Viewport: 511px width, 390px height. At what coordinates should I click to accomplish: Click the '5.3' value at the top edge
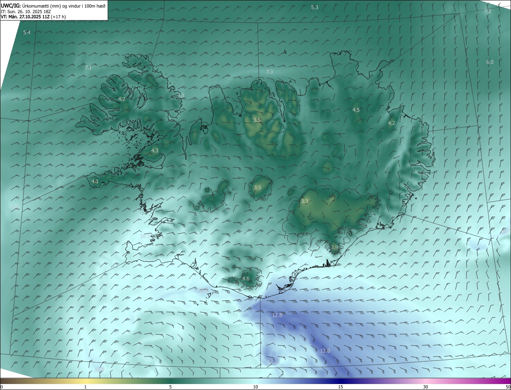coord(315,7)
